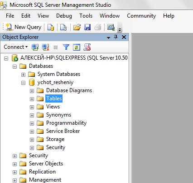The height and width of the screenshot is (183, 193).
Task: Click the Database Engine Query icon
Action: pyautogui.click(x=51, y=28)
